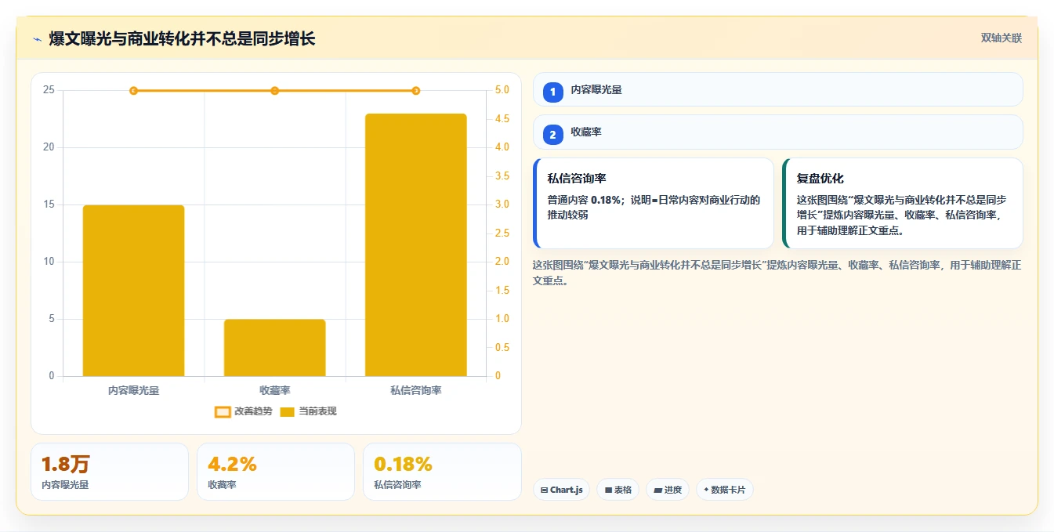Toggle the 改善趋势 legend entry

tap(244, 411)
